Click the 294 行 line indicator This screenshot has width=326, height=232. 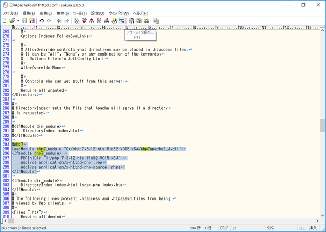(195, 228)
